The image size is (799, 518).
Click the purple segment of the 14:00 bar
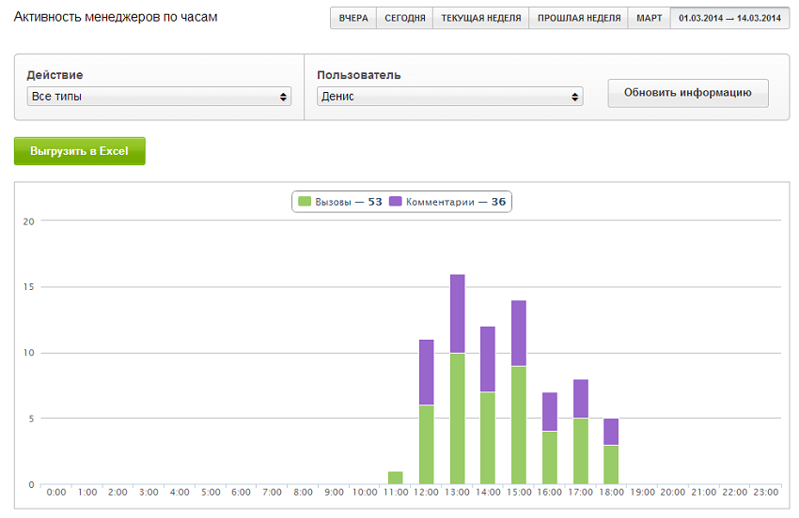[x=488, y=359]
